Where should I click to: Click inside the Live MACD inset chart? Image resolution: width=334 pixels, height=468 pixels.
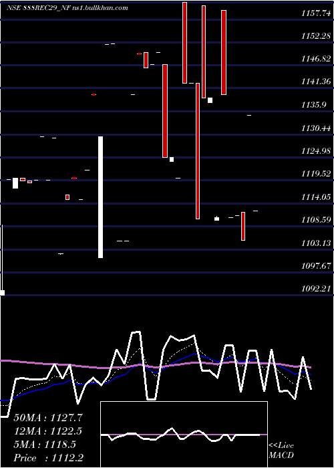(184, 435)
